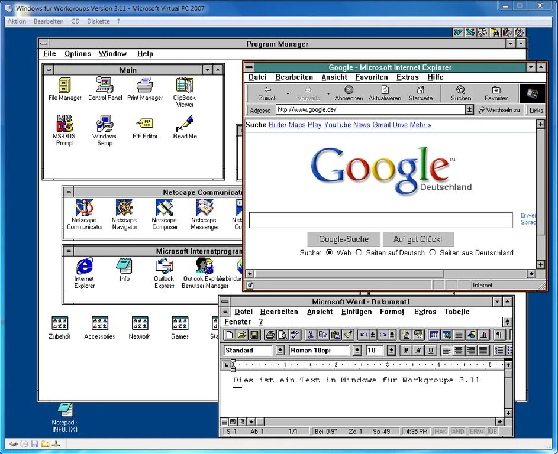Click the Print icon in Word toolbar
This screenshot has height=454, width=558.
[x=270, y=335]
